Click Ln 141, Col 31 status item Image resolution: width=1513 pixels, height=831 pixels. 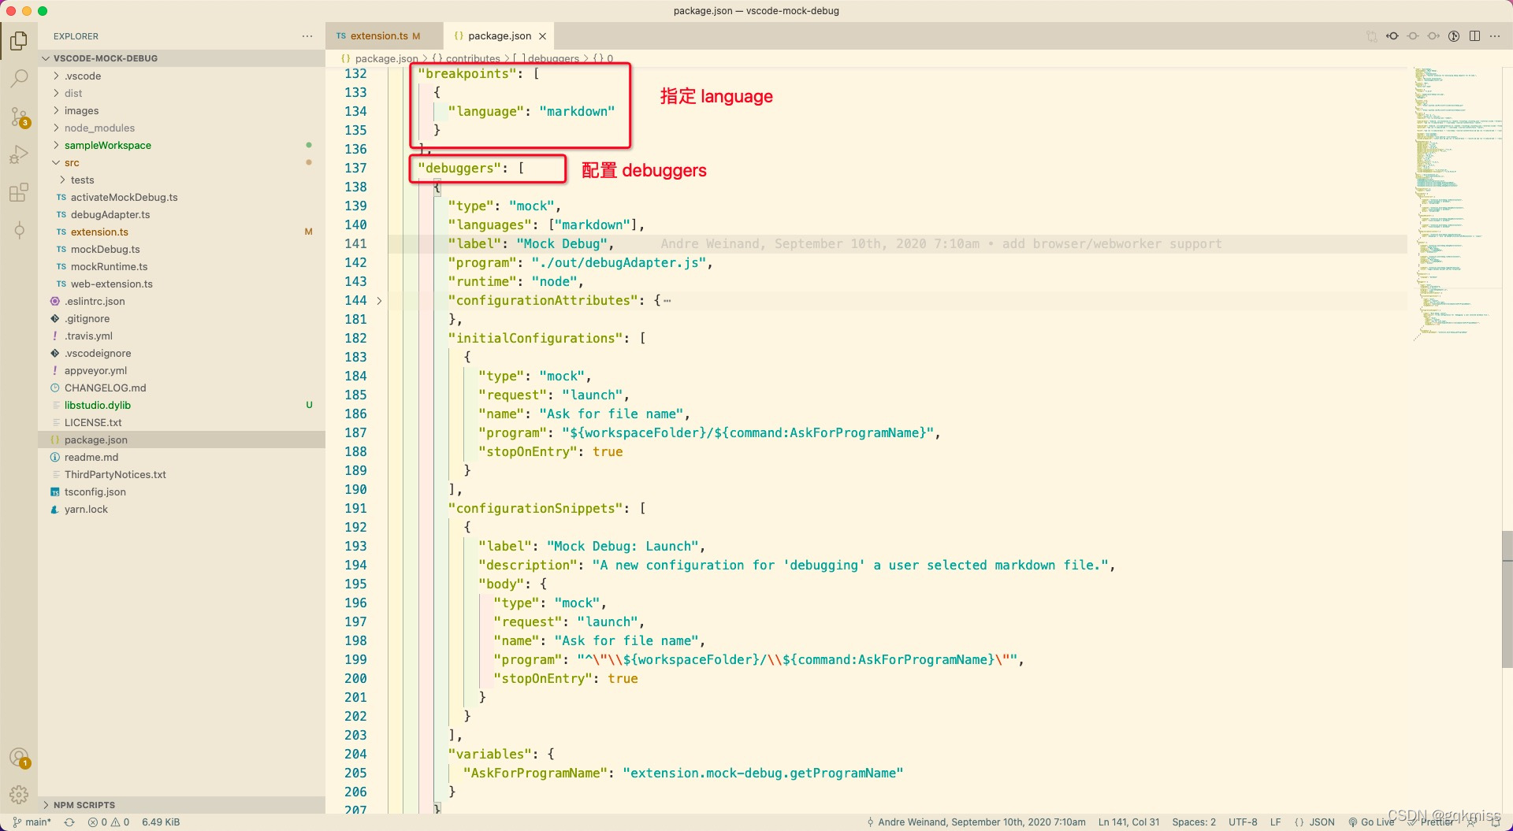[1128, 822]
